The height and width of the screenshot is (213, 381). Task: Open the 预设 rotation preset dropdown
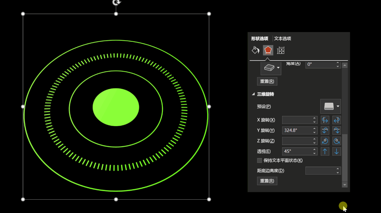[331, 106]
